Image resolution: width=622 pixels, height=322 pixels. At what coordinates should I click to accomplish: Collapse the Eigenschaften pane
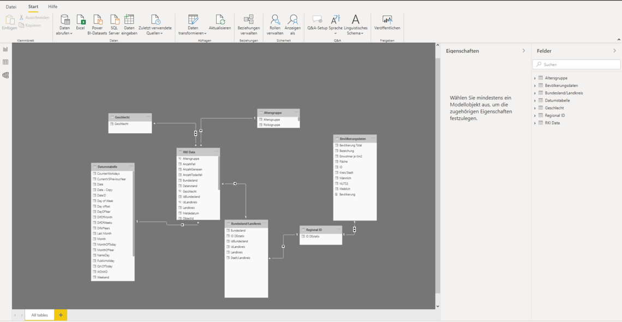click(x=524, y=51)
